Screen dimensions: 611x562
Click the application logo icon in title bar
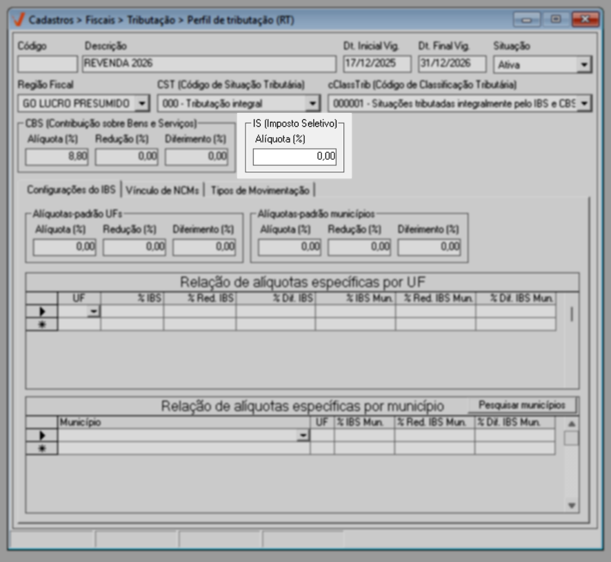coord(19,20)
